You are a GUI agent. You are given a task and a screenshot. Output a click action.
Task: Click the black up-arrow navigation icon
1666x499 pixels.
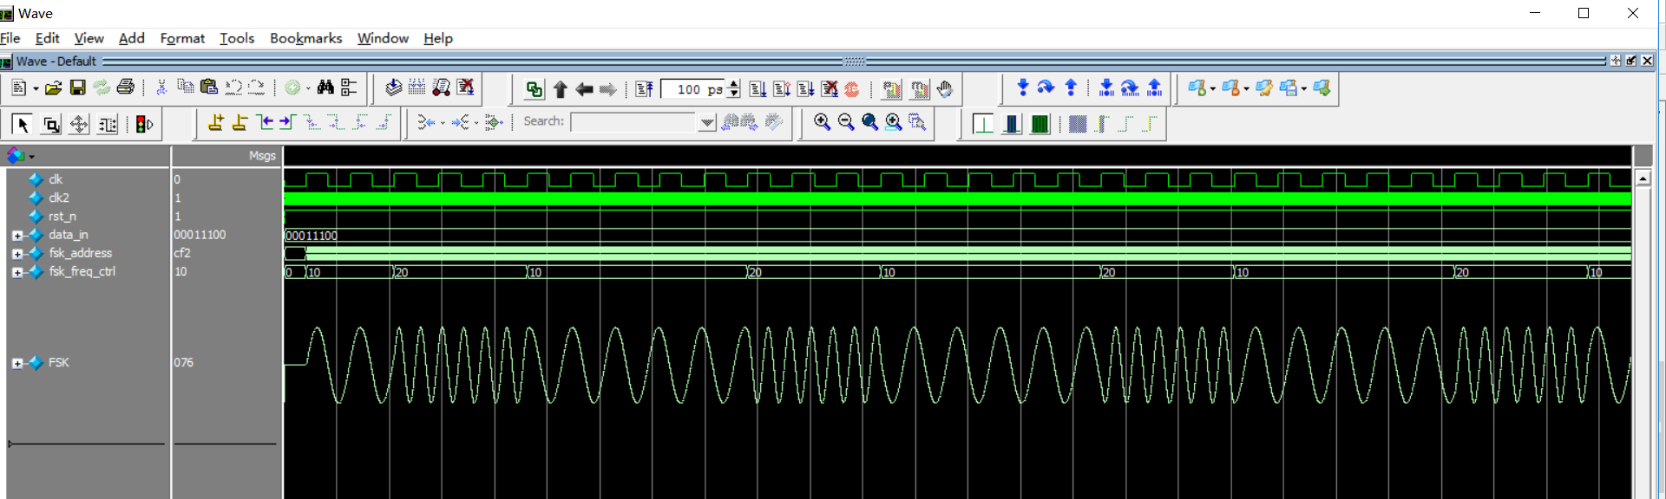[x=560, y=89]
